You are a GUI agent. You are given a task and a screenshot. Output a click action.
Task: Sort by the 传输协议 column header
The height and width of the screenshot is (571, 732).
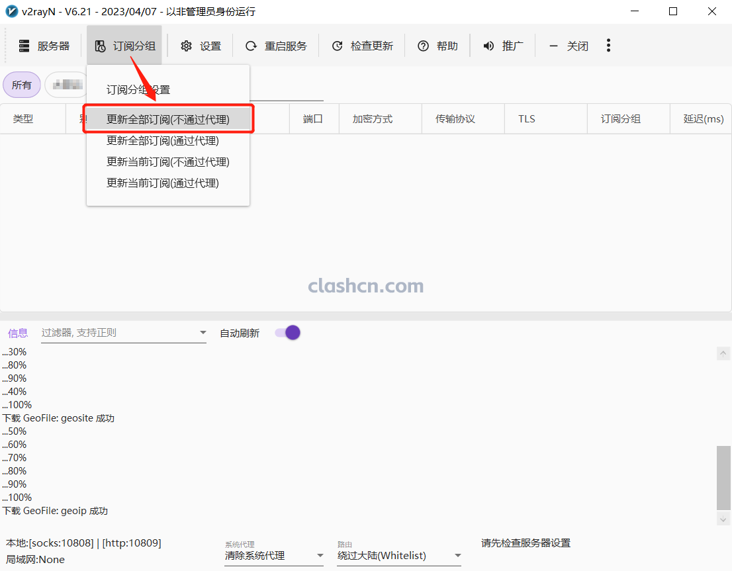point(463,119)
